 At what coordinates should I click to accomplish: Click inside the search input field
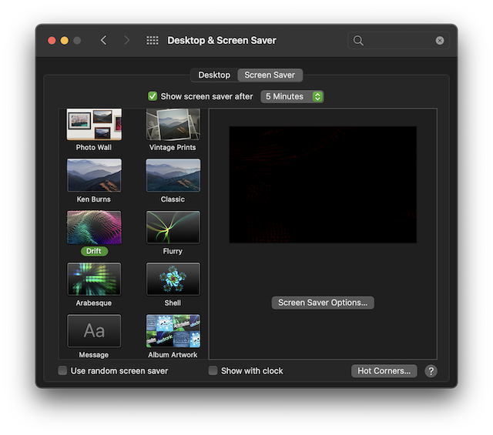click(x=399, y=41)
